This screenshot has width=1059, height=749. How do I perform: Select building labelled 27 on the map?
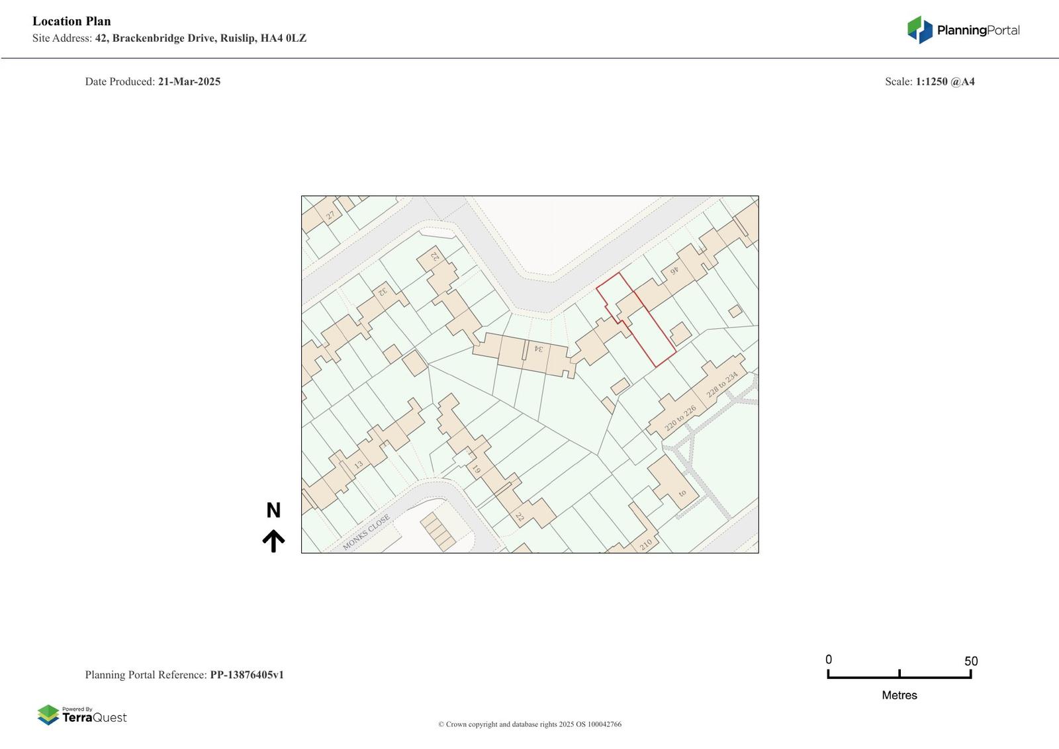(330, 215)
